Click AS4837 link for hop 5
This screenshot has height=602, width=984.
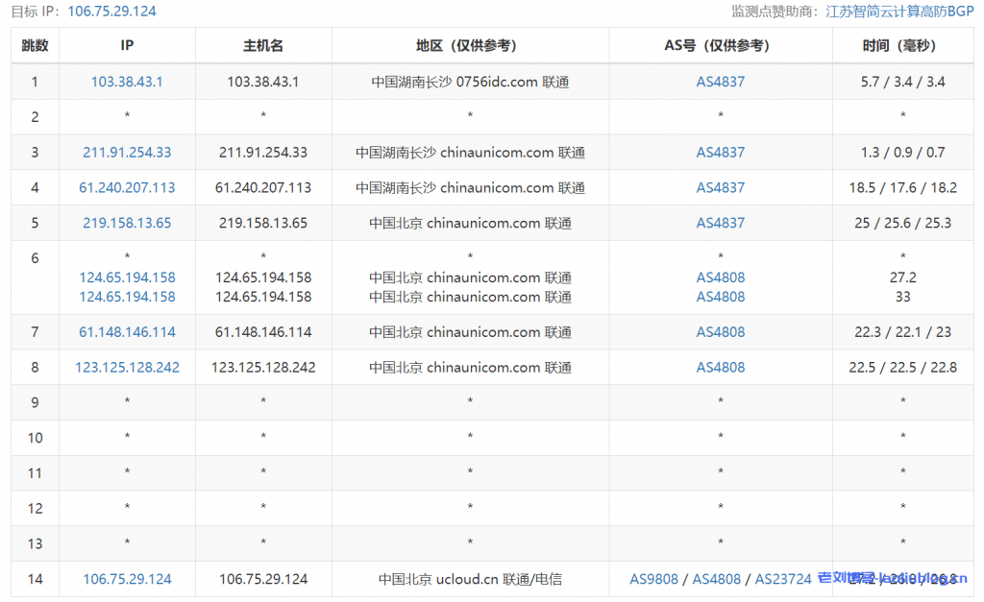tap(720, 223)
